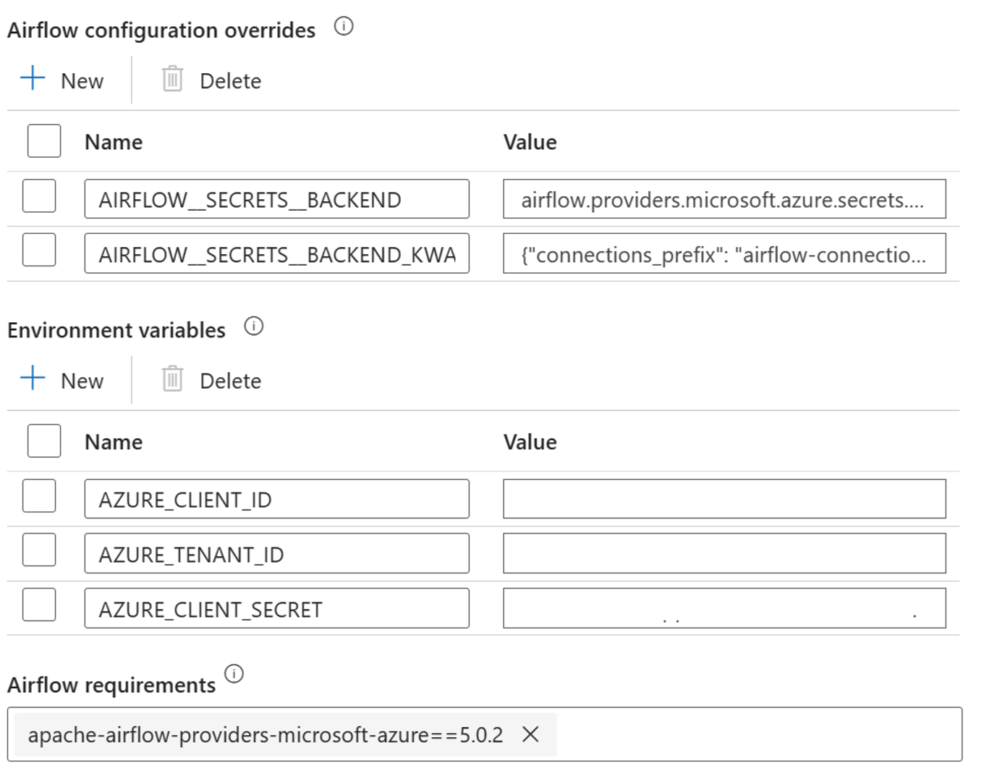Tick checkbox for AIRFLOW__SECRETS__BACKEND_KWA row

(x=39, y=250)
